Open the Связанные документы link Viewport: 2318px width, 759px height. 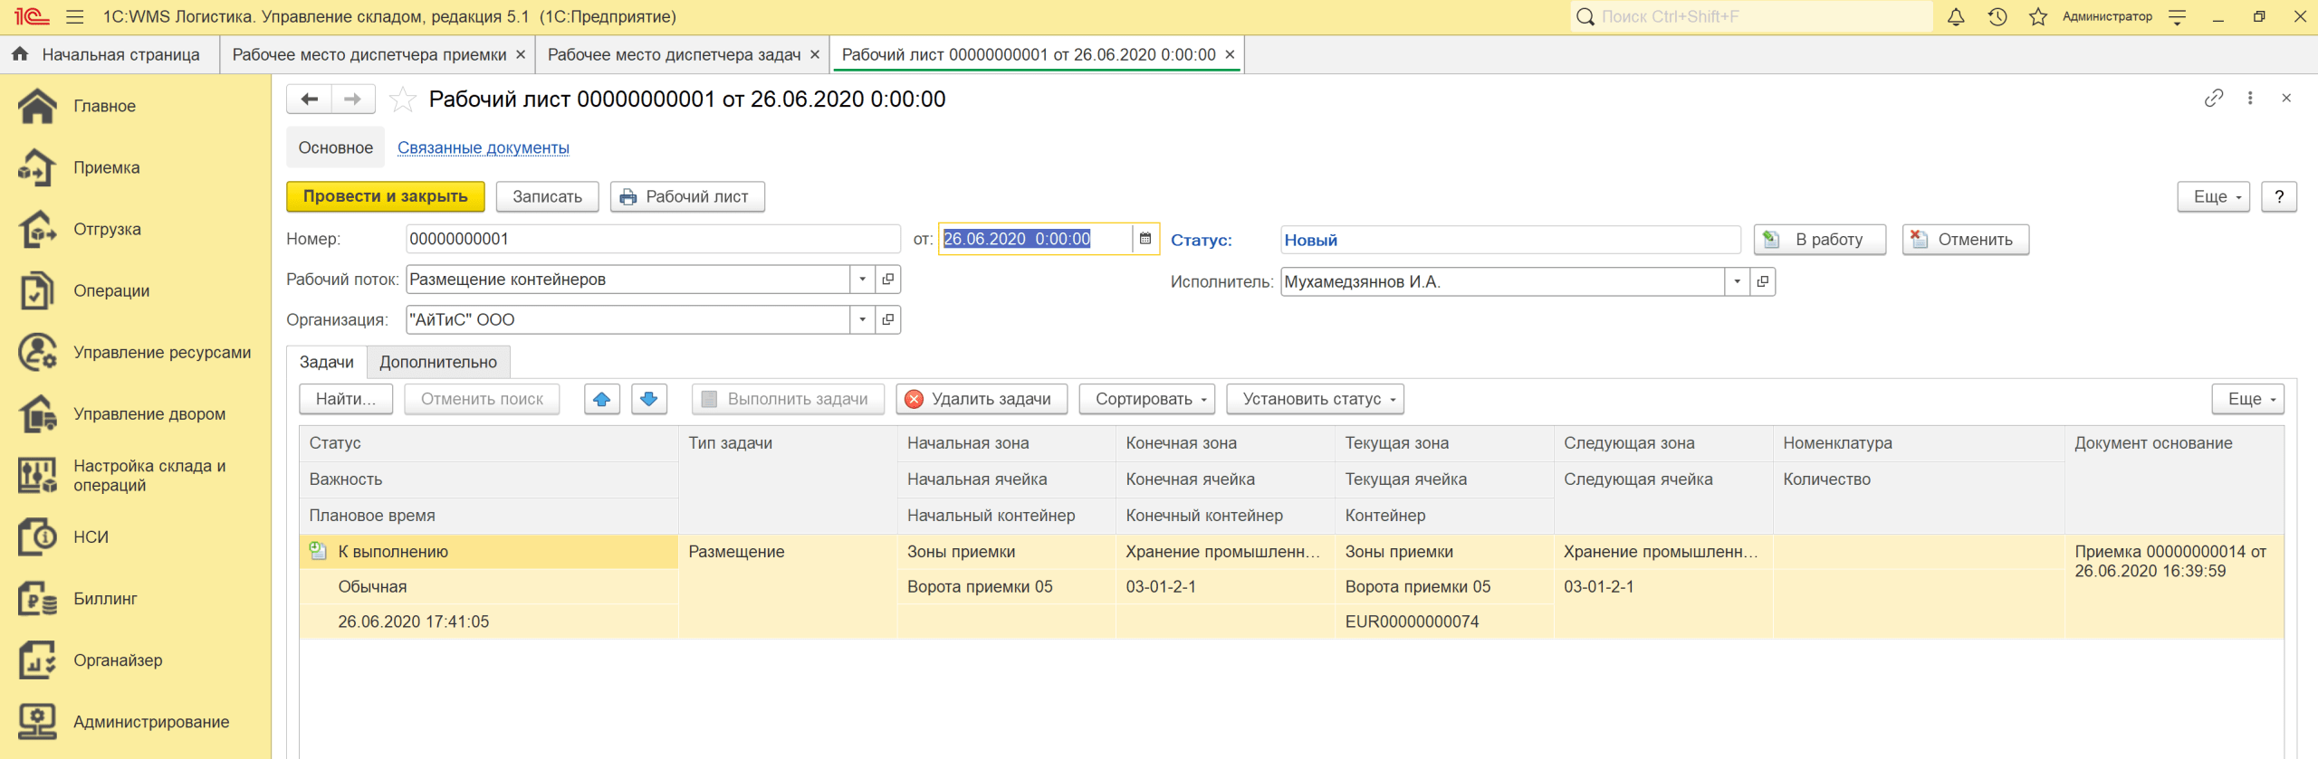pos(484,147)
